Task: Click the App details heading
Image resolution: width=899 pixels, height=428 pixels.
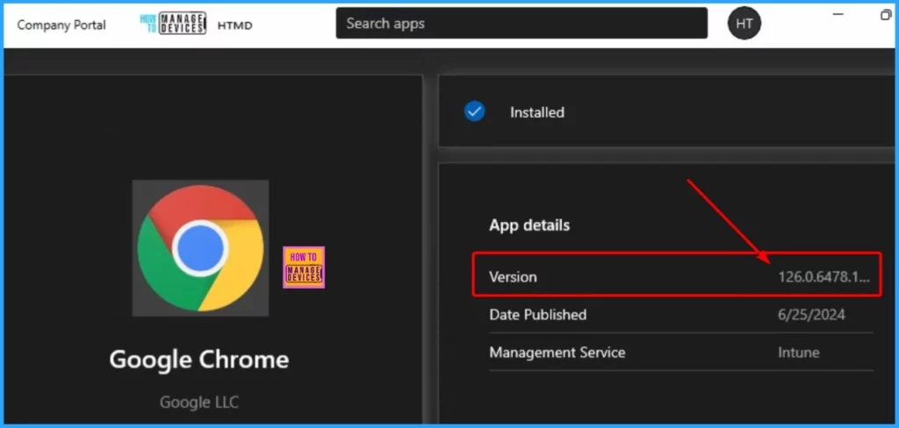Action: coord(529,225)
